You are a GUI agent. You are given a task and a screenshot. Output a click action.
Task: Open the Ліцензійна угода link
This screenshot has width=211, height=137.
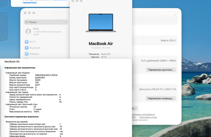coord(148,117)
